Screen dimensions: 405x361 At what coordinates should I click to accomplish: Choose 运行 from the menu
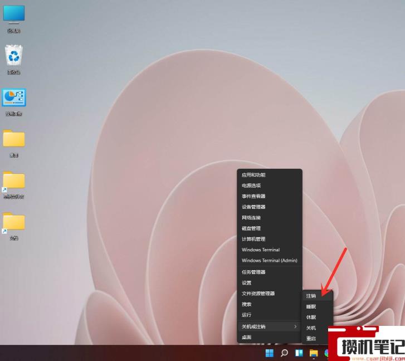pos(270,315)
